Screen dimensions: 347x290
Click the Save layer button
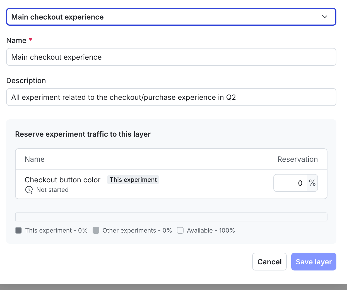click(x=314, y=262)
